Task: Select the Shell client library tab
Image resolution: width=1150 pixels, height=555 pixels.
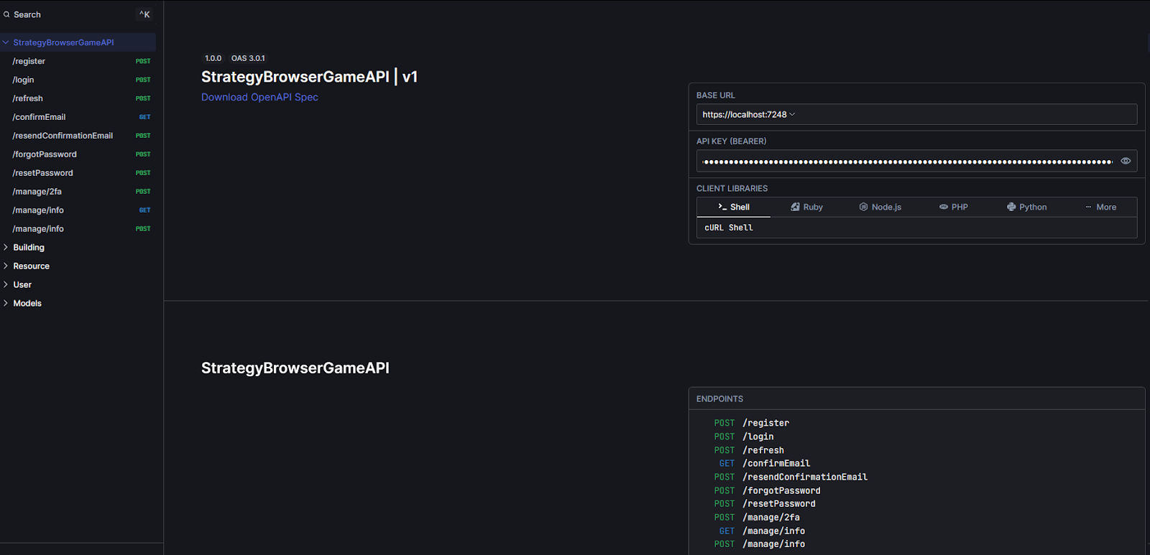Action: (733, 207)
